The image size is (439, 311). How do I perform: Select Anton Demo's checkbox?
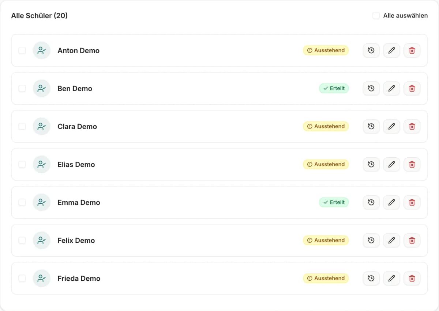(x=22, y=50)
